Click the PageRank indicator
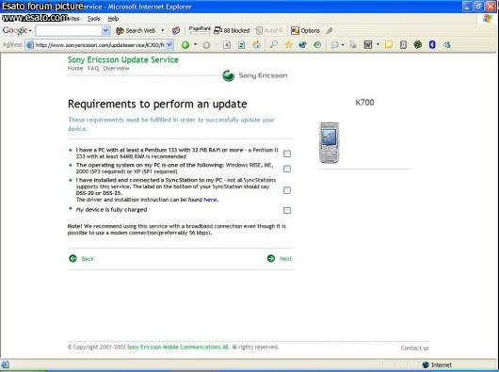The width and height of the screenshot is (499, 372). 200,30
